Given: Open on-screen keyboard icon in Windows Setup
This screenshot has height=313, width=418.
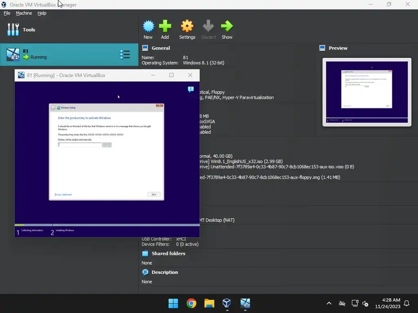Looking at the screenshot, I should coord(107,145).
